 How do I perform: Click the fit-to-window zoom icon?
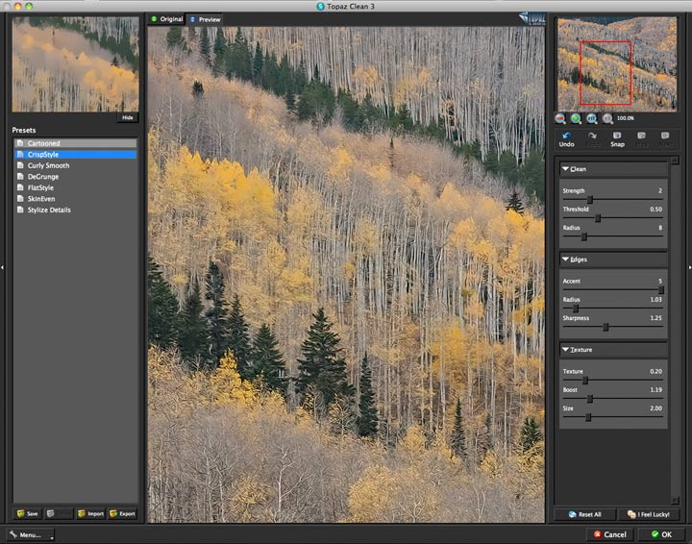pos(591,118)
